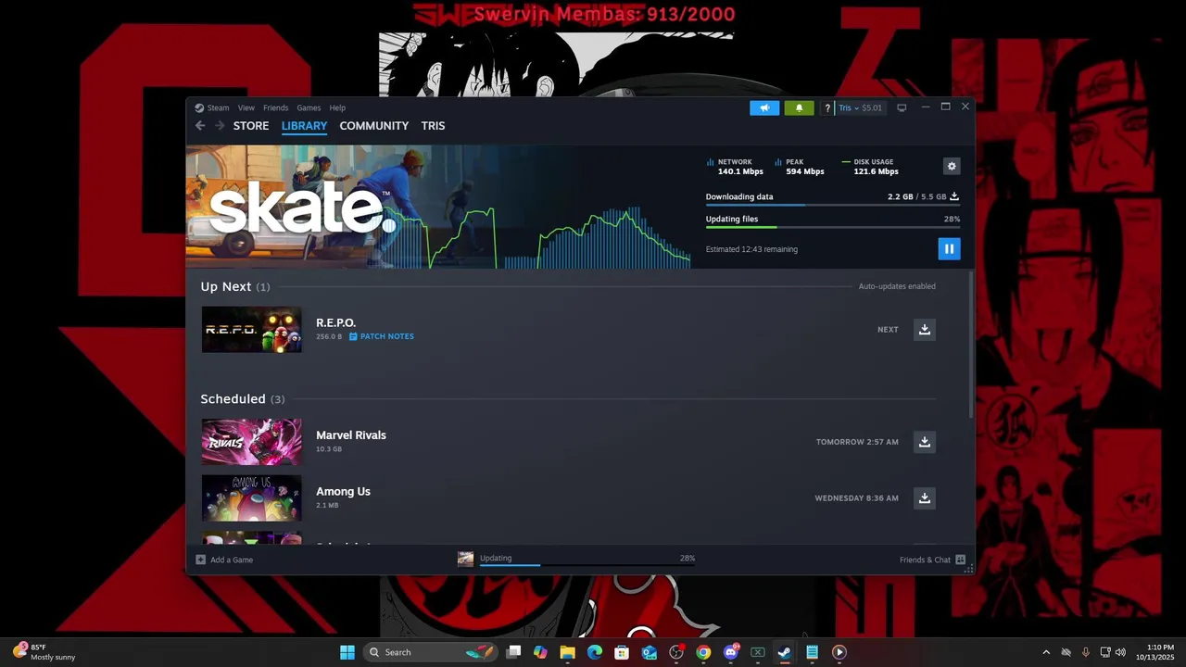Click the download icon beside 5.5 GB
The image size is (1186, 667).
click(x=954, y=196)
